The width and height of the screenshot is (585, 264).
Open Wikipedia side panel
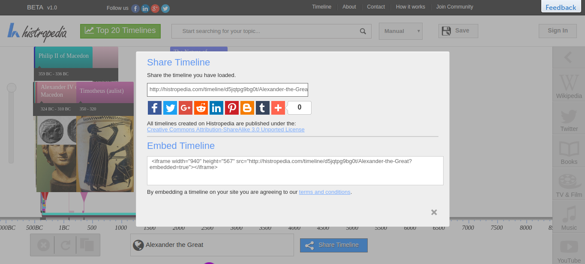pos(569,86)
